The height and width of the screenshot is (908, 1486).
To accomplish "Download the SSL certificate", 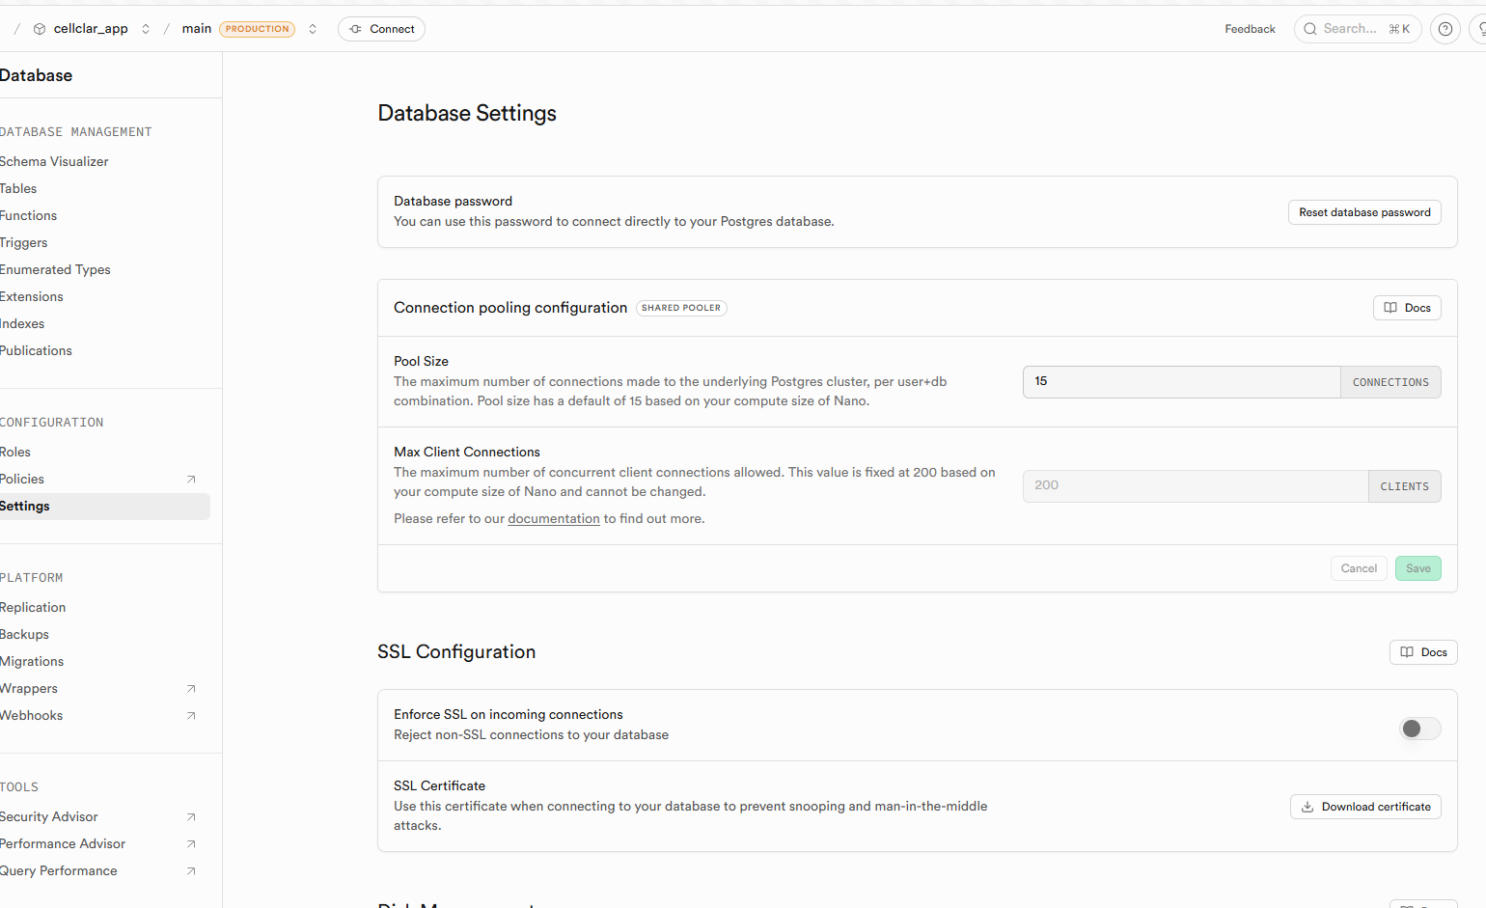I will 1365,806.
